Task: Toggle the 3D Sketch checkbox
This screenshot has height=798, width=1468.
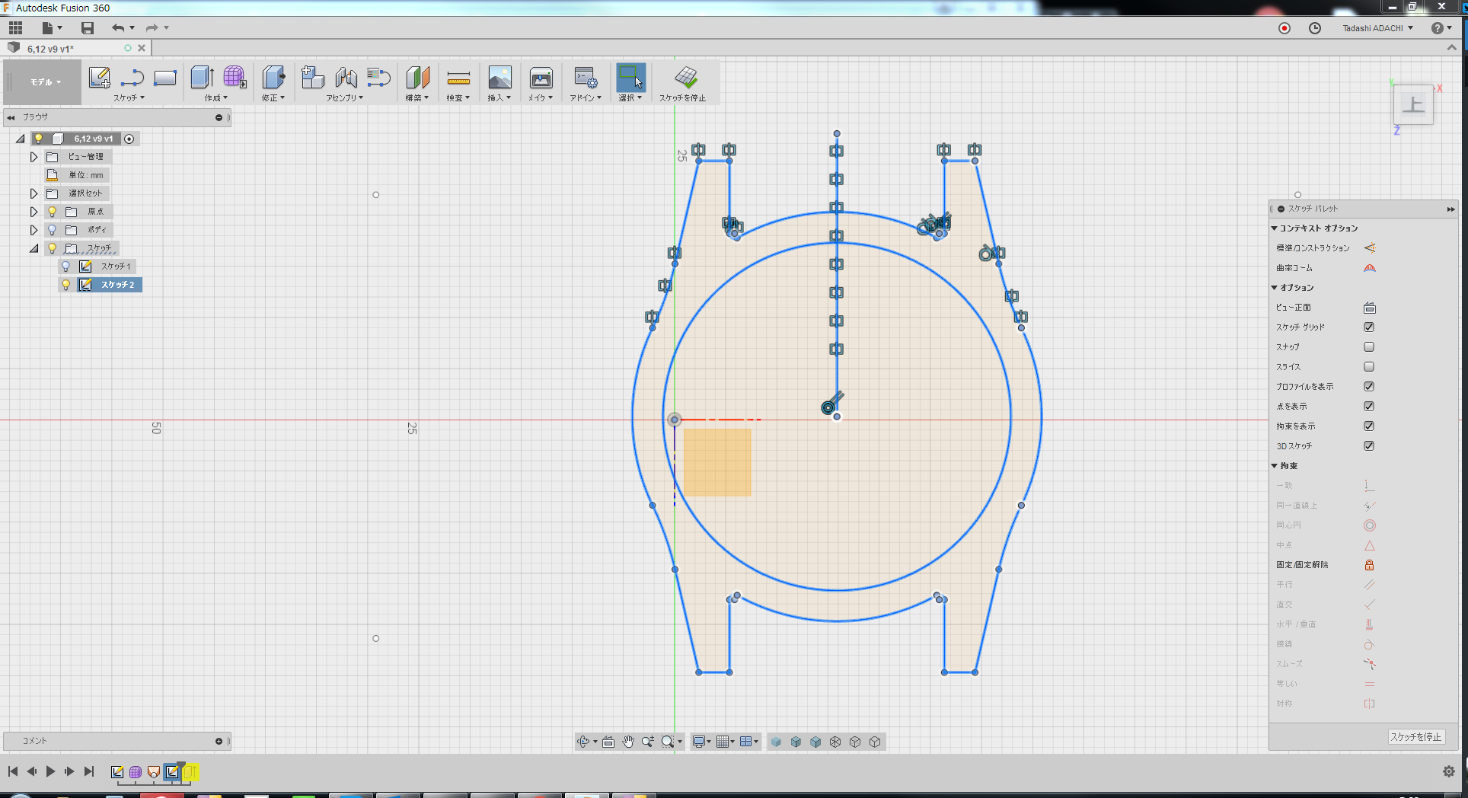Action: (x=1369, y=446)
